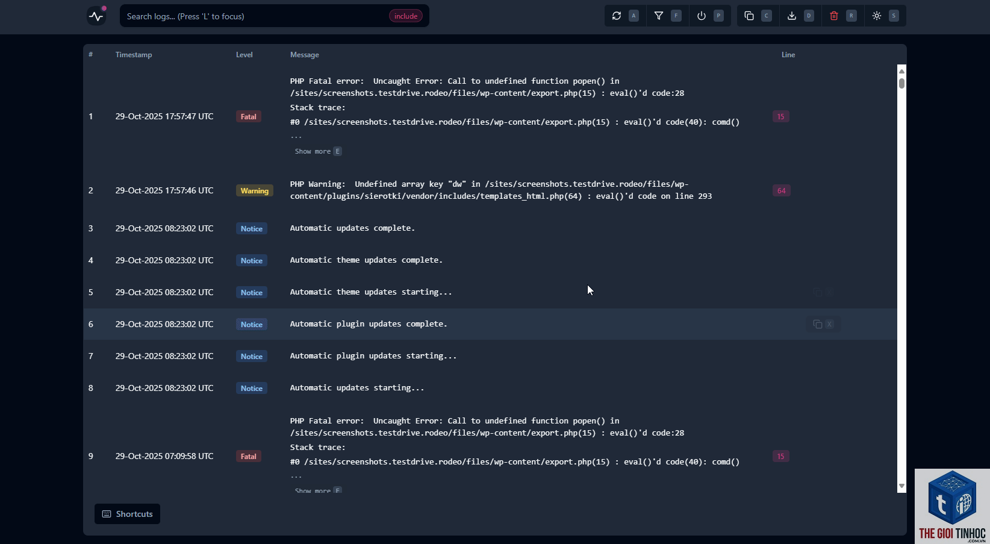Toggle light theme with the sun icon
The image size is (990, 544).
(x=877, y=16)
